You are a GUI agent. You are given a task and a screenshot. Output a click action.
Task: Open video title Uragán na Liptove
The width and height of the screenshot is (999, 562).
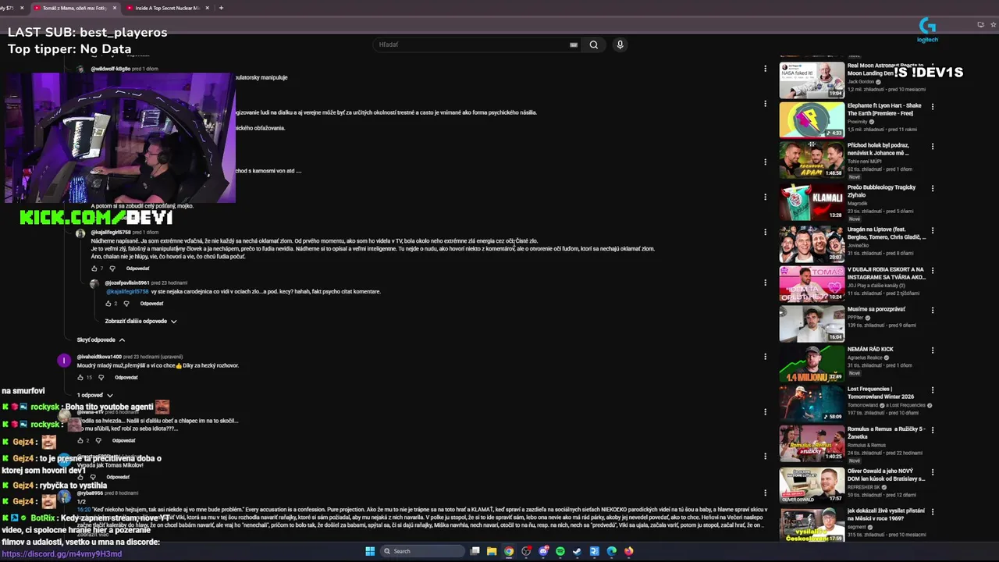click(886, 233)
